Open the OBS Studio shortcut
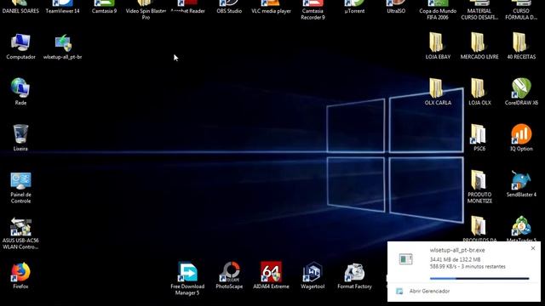 click(229, 7)
